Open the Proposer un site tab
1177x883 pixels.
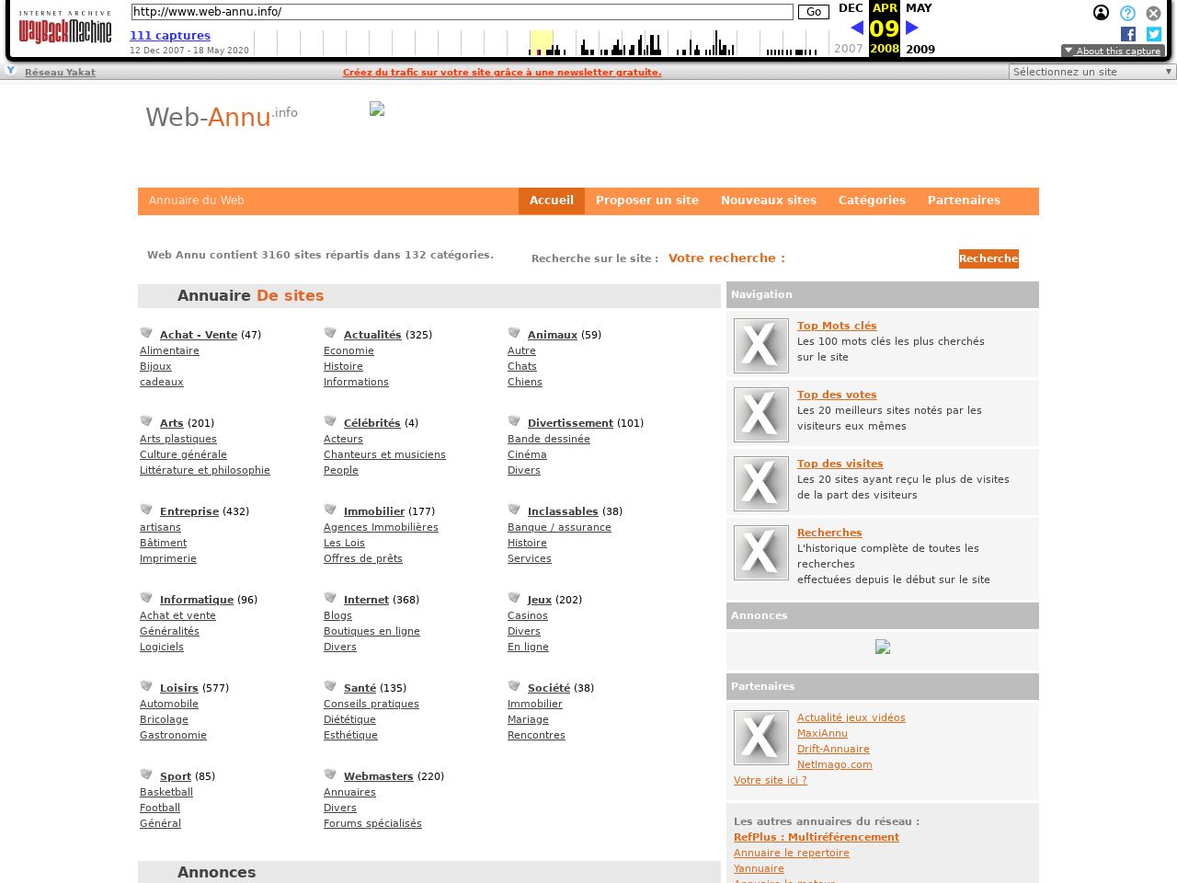646,201
